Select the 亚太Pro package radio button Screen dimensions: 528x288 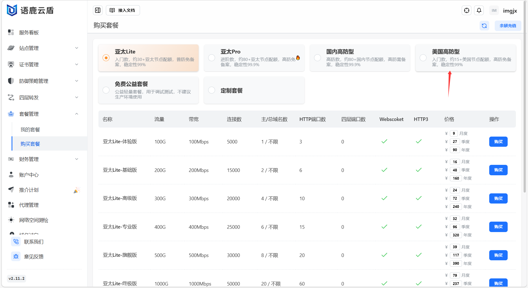(x=211, y=58)
